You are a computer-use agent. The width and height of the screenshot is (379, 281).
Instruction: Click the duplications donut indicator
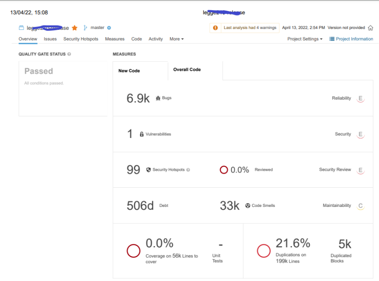tap(263, 251)
